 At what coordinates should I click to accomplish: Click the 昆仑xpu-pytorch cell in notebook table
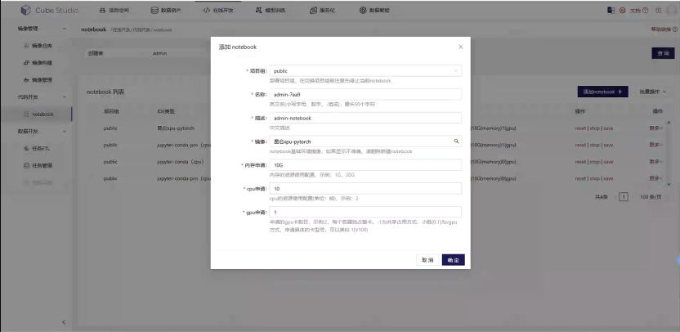click(x=176, y=128)
